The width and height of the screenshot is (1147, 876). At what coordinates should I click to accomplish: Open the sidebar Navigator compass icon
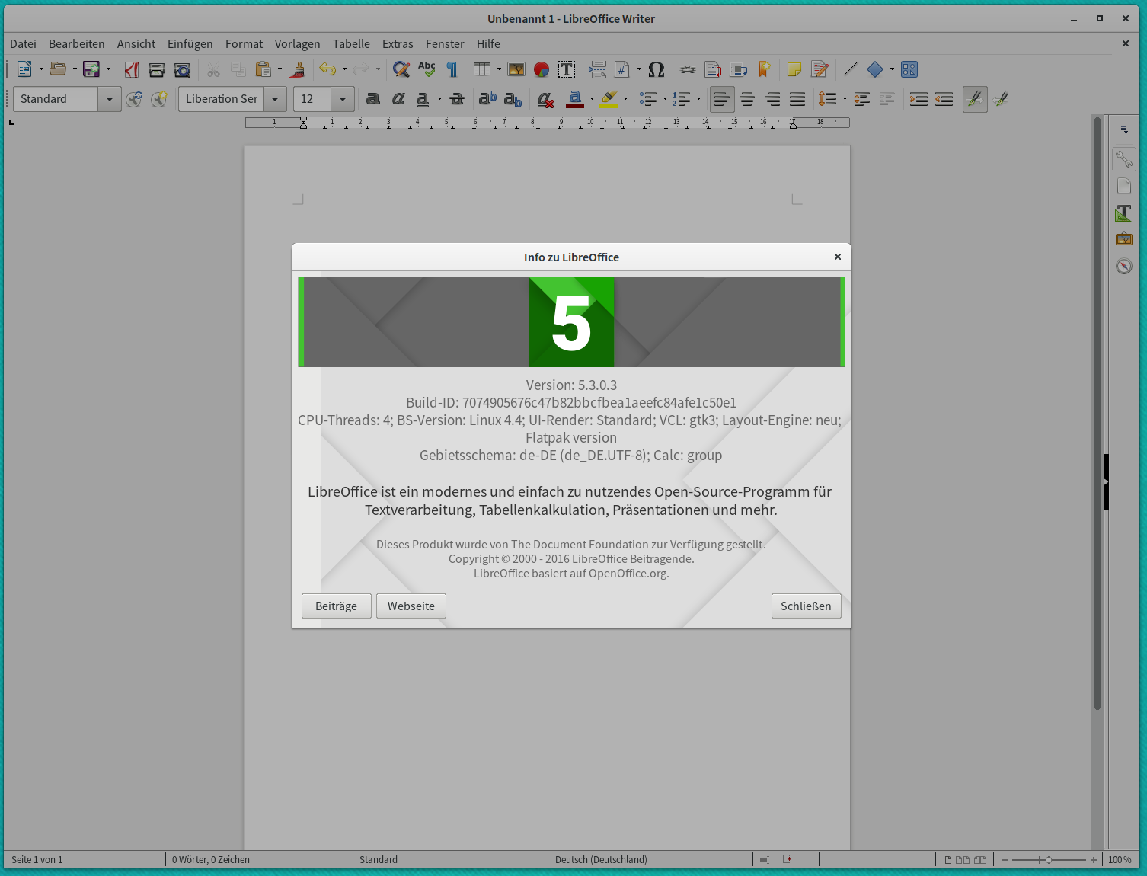(x=1124, y=266)
